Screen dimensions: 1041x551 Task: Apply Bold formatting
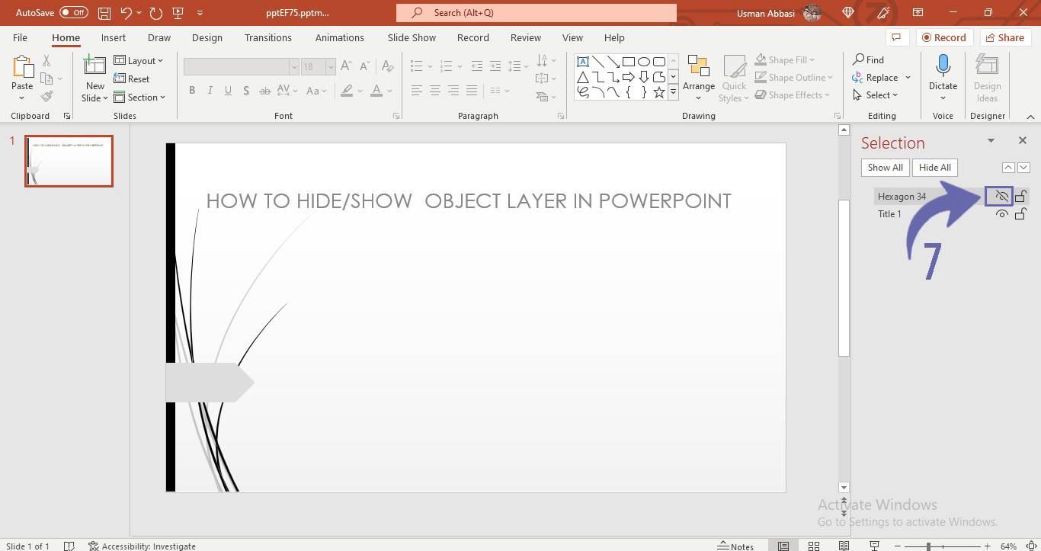192,91
